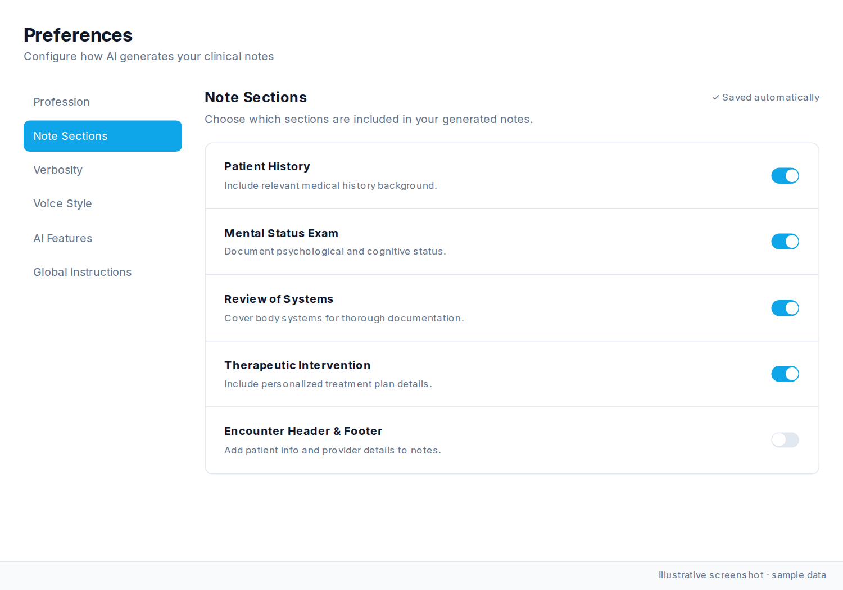Click "Document psychological and cognitive status." description
This screenshot has width=843, height=590.
tap(335, 251)
